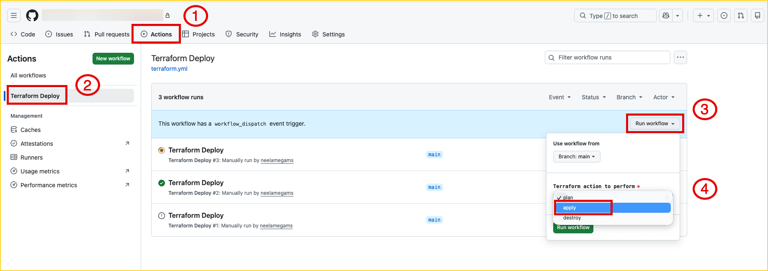Open the hamburger navigation menu
The image size is (768, 271).
(x=14, y=15)
